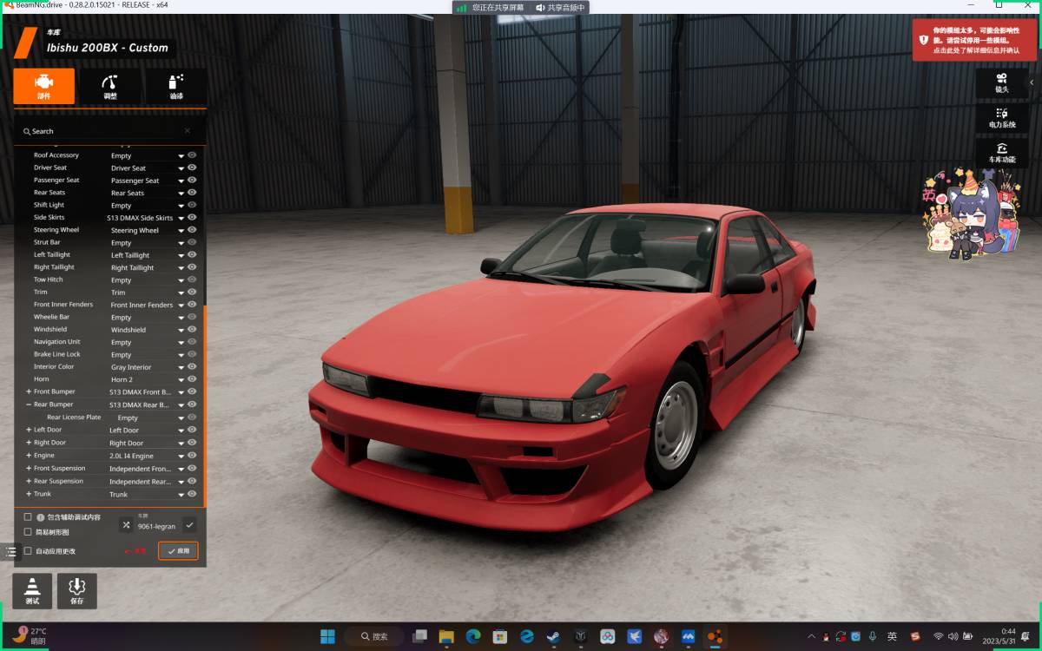The image size is (1042, 651).
Task: Click the cat-girl sticker overlay
Action: tap(970, 214)
